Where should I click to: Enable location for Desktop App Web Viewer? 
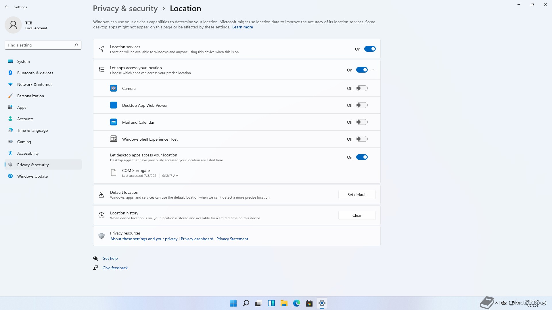tap(362, 105)
